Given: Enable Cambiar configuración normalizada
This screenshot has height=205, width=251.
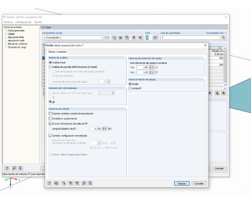Looking at the screenshot, I should point(50,136).
